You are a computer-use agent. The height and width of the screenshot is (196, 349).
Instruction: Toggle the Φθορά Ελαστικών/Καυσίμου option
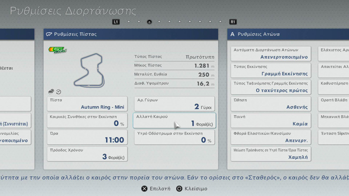click(x=270, y=137)
